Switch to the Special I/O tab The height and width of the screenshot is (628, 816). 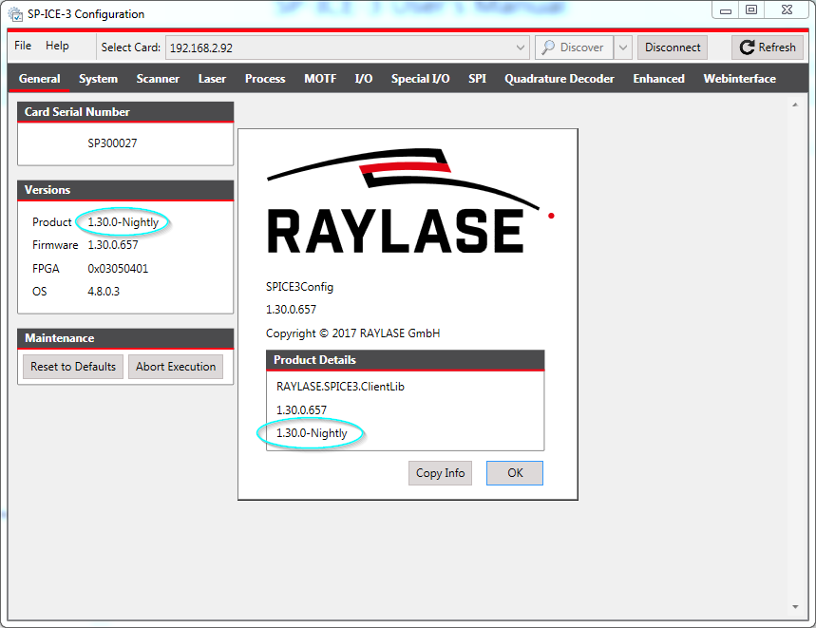coord(421,79)
